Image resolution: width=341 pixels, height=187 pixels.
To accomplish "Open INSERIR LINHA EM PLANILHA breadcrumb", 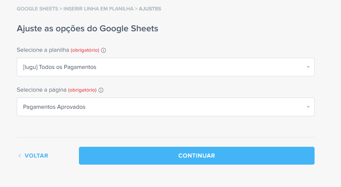I will pyautogui.click(x=98, y=9).
